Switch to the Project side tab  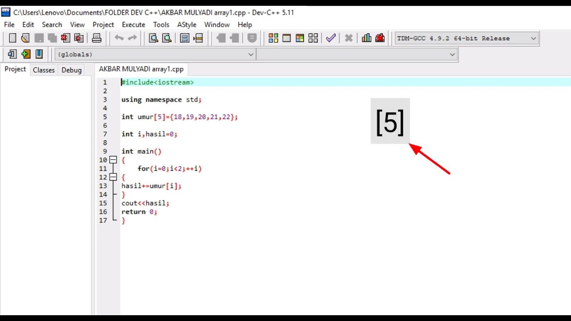15,69
